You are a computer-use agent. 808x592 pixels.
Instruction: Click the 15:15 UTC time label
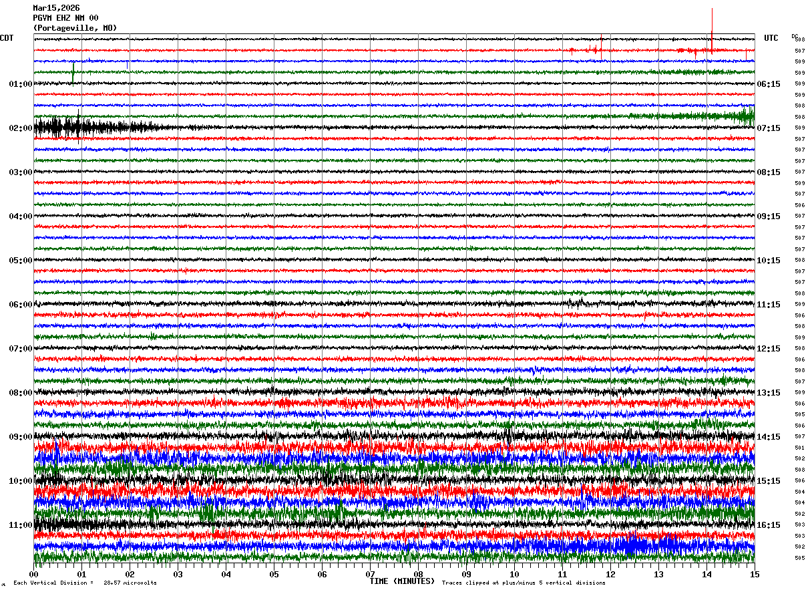769,481
